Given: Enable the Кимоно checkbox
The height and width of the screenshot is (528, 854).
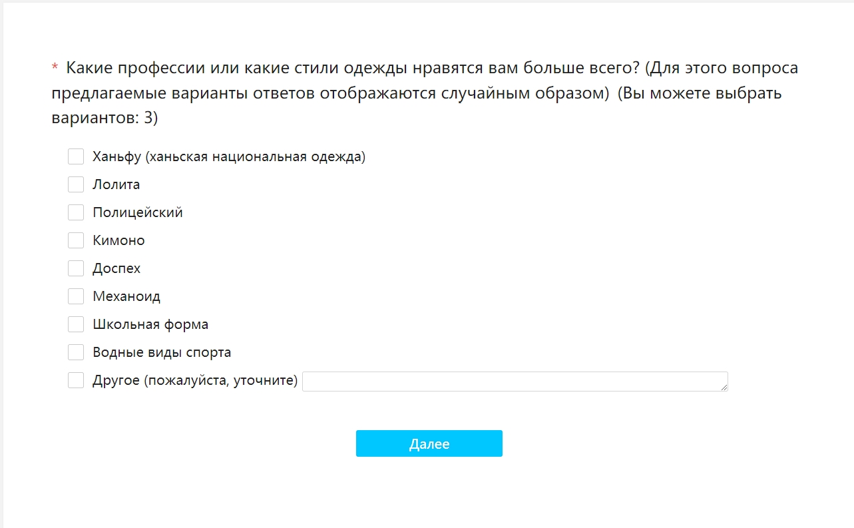Looking at the screenshot, I should (x=76, y=240).
